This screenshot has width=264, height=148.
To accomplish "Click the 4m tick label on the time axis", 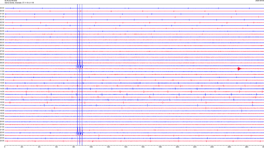I will click(x=39, y=147).
